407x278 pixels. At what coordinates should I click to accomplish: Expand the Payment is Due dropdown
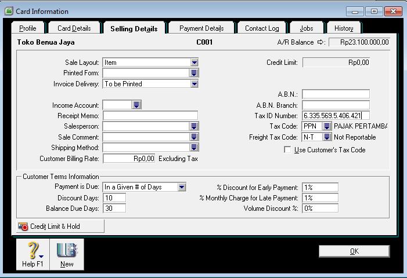pos(182,187)
